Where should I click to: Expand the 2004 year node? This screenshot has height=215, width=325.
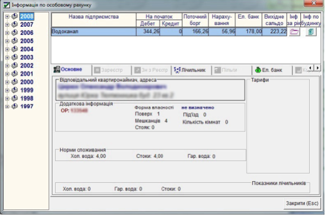point(7,49)
